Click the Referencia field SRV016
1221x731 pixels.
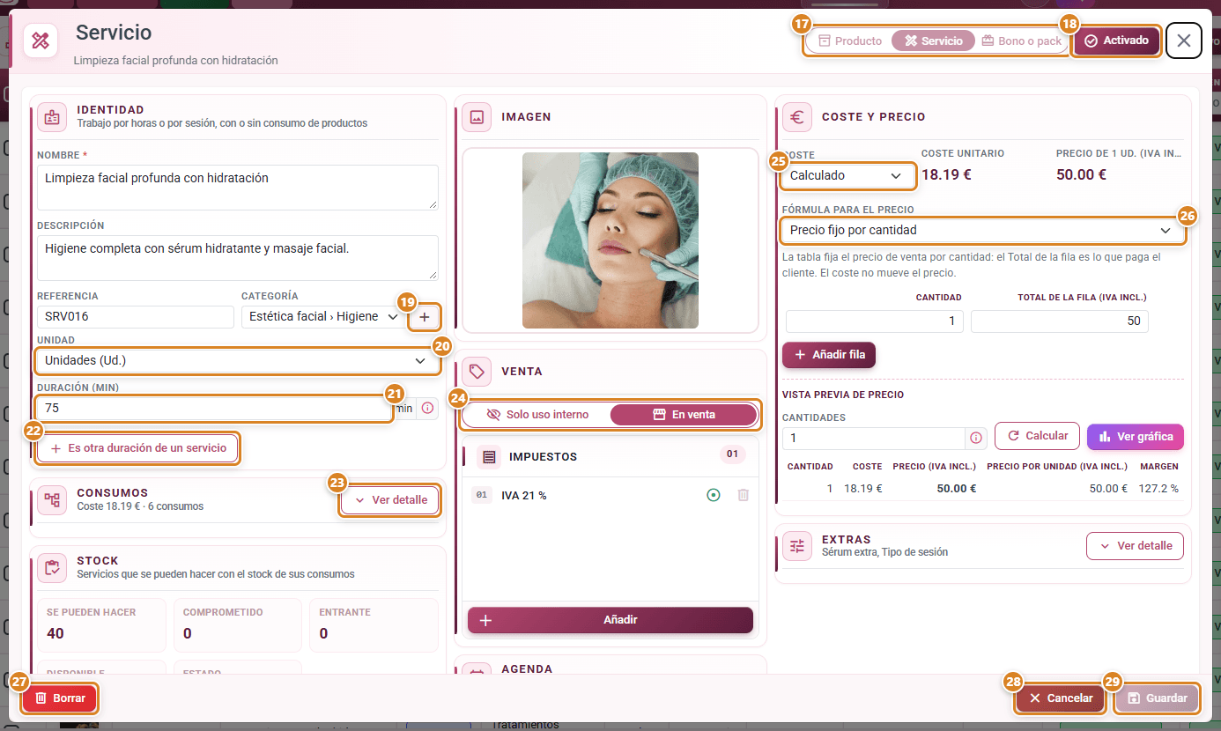coord(136,317)
